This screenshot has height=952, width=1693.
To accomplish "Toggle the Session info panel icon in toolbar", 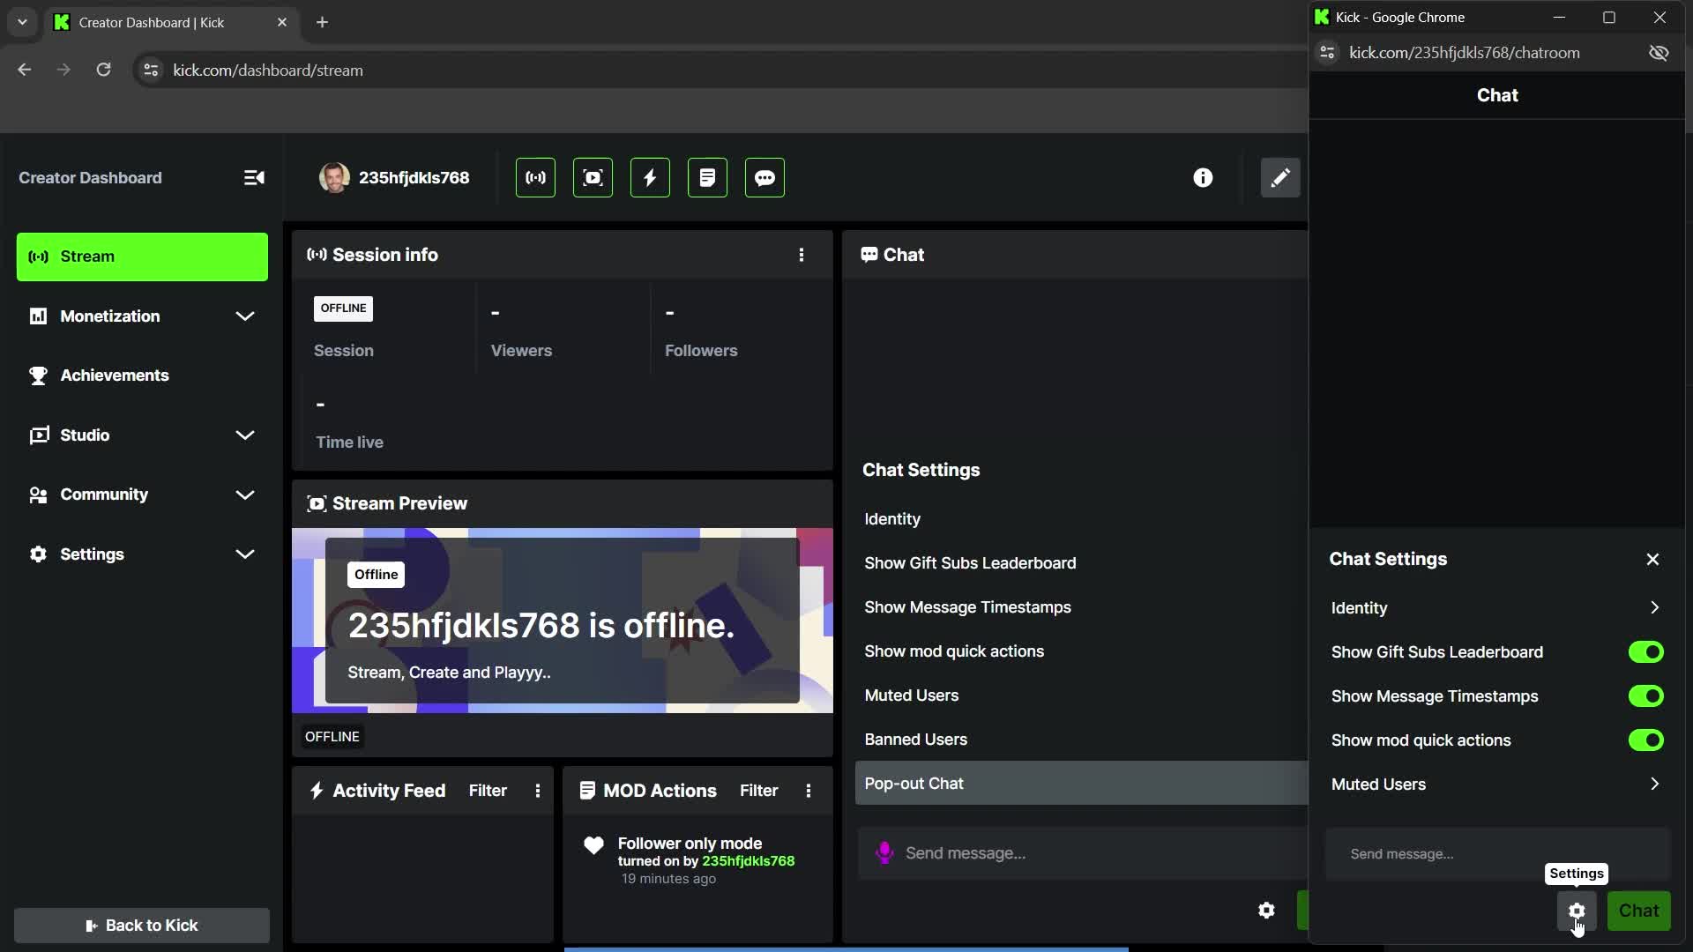I will click(x=535, y=178).
